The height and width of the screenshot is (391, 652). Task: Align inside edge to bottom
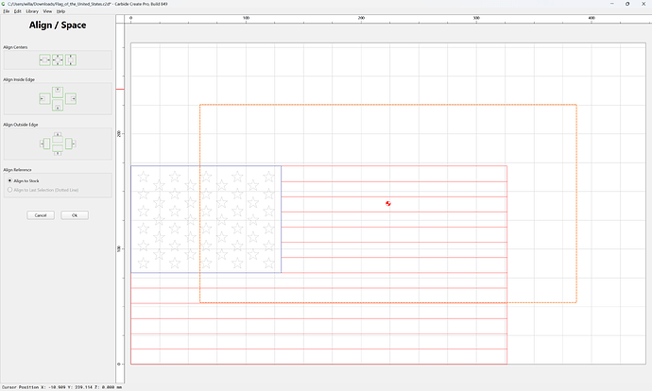pos(58,105)
